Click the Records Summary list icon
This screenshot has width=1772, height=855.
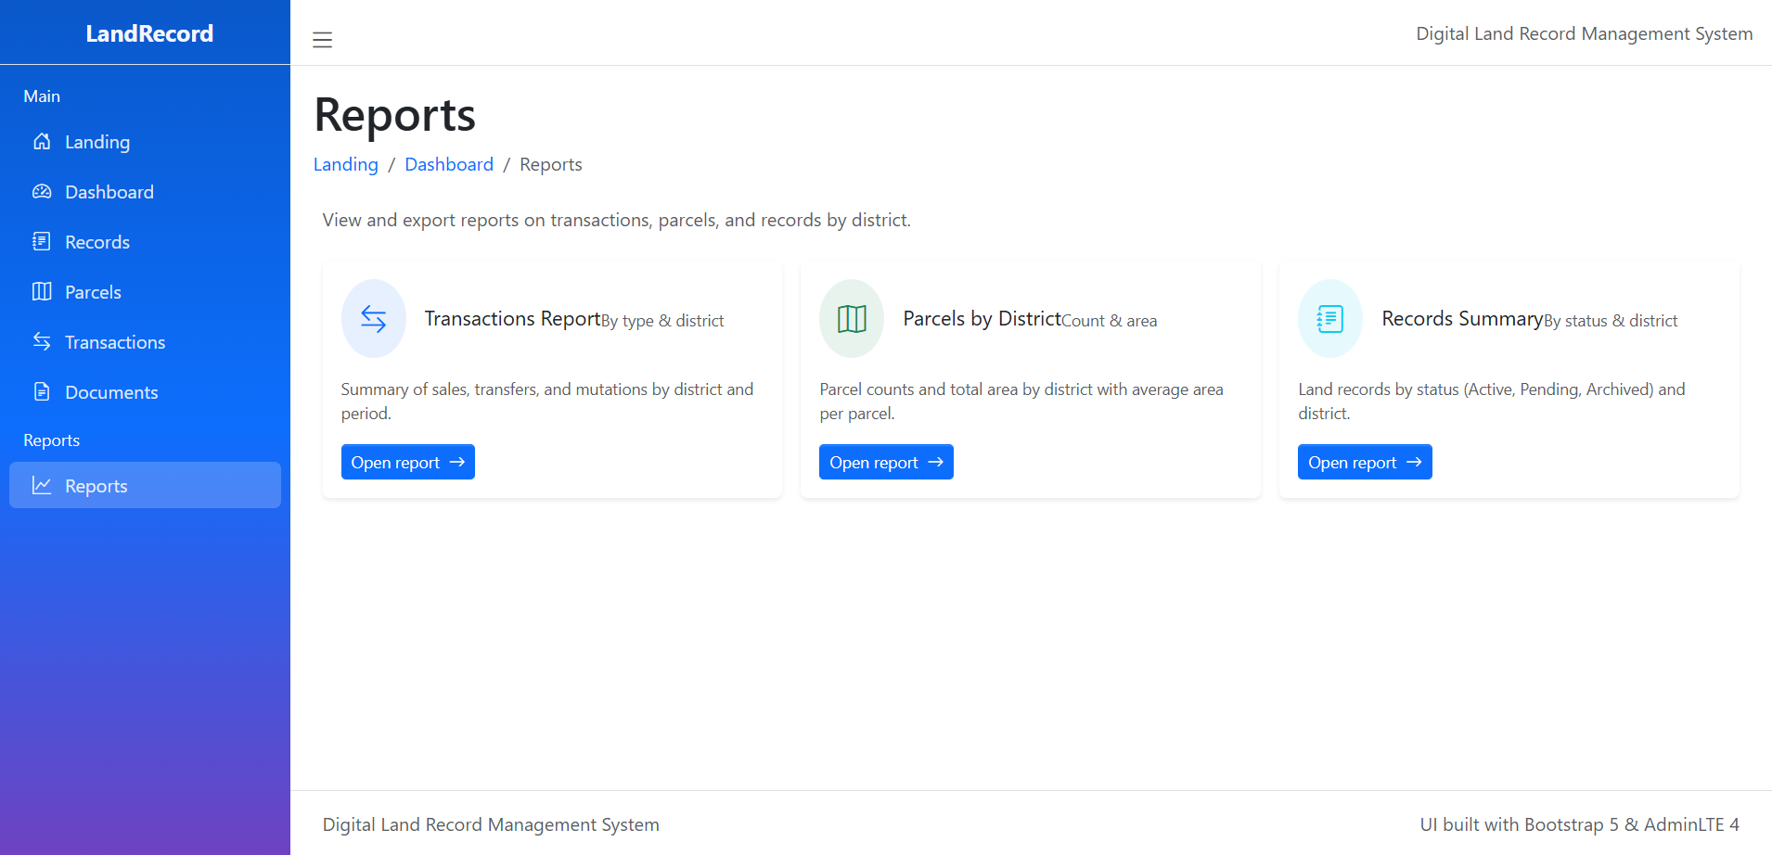[1329, 318]
